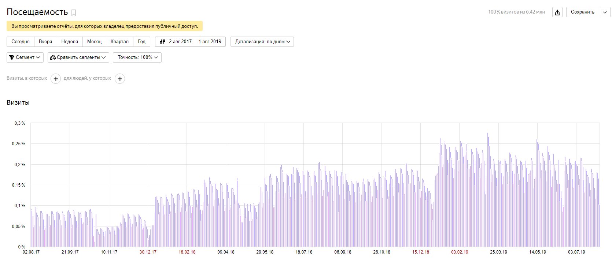Viewport: 612px width, 266px height.
Task: Click the calendar grid icon in date range
Action: [163, 42]
